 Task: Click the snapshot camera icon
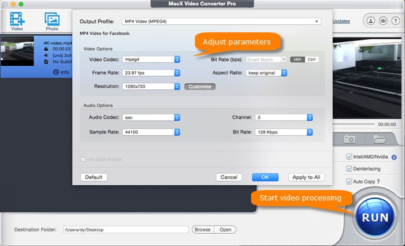pyautogui.click(x=349, y=139)
